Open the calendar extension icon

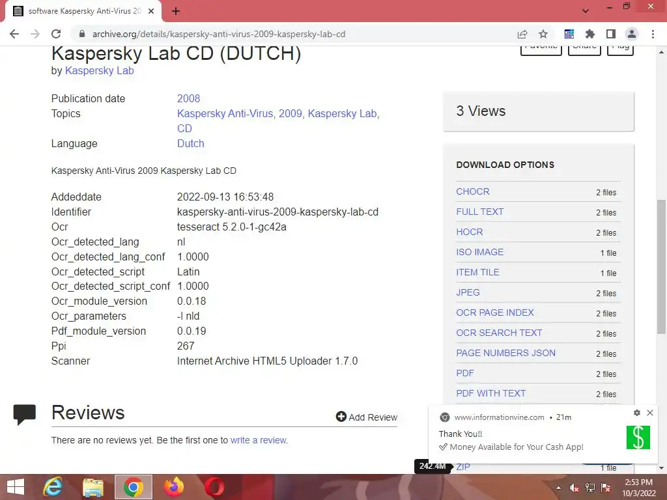point(569,34)
